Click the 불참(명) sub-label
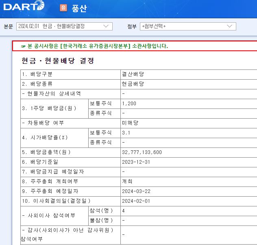 coord(101,221)
